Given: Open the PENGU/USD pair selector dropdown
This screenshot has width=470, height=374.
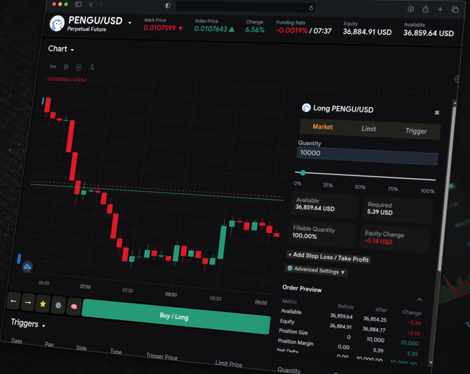Looking at the screenshot, I should (x=130, y=23).
